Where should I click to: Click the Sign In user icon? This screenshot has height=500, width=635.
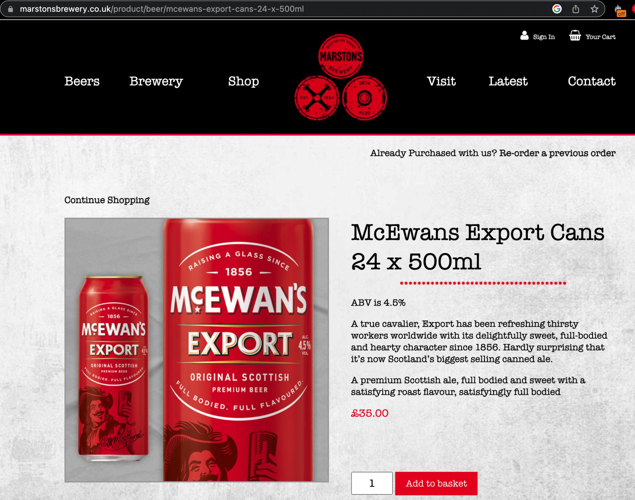pyautogui.click(x=524, y=36)
